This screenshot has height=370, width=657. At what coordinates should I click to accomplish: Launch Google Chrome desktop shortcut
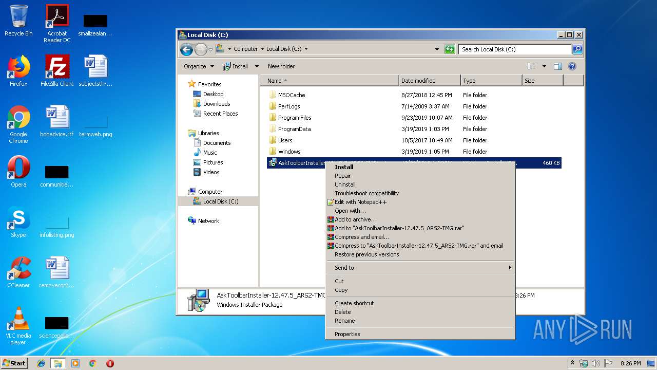pos(18,124)
